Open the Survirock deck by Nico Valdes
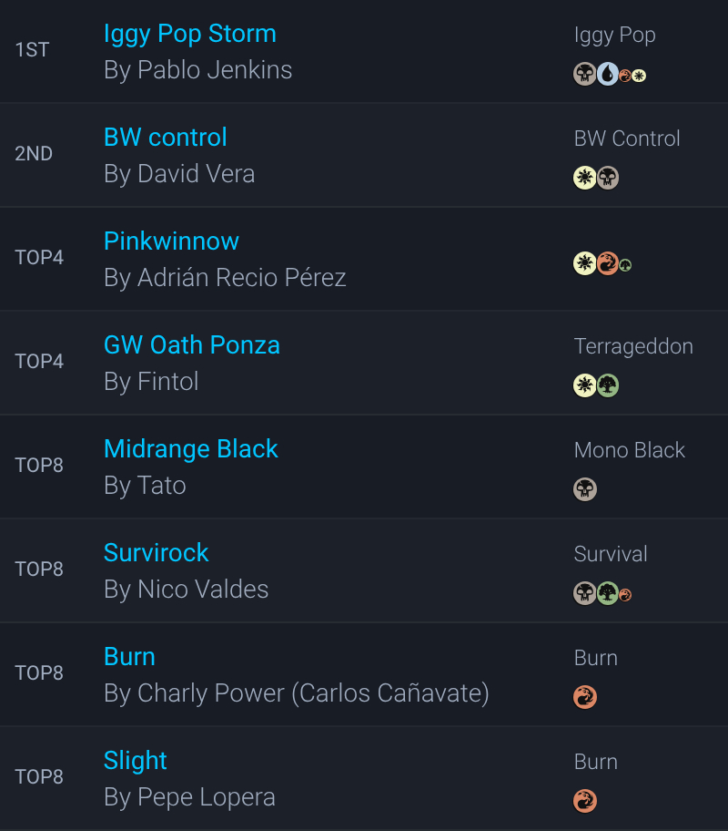This screenshot has height=831, width=728. point(156,553)
